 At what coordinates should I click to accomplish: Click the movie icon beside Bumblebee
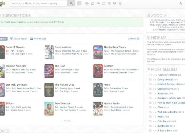click(x=150, y=126)
